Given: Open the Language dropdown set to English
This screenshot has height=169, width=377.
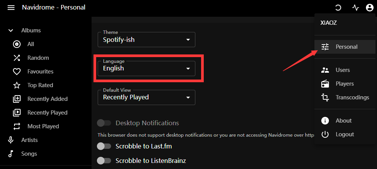Looking at the screenshot, I should click(x=147, y=69).
